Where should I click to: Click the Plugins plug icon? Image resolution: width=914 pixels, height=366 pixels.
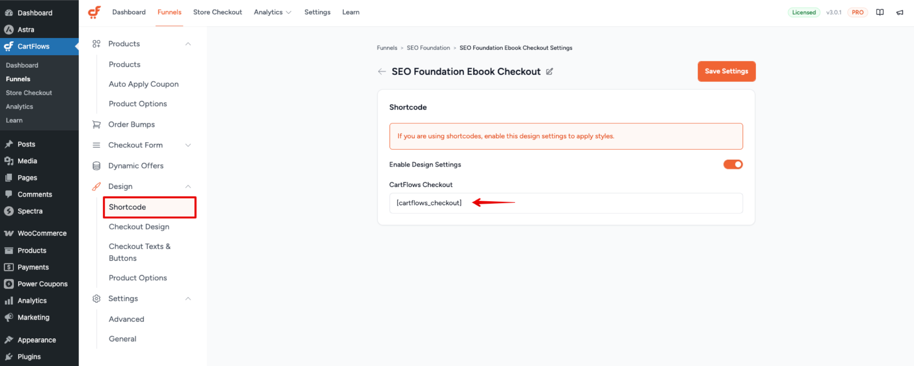[x=9, y=356]
